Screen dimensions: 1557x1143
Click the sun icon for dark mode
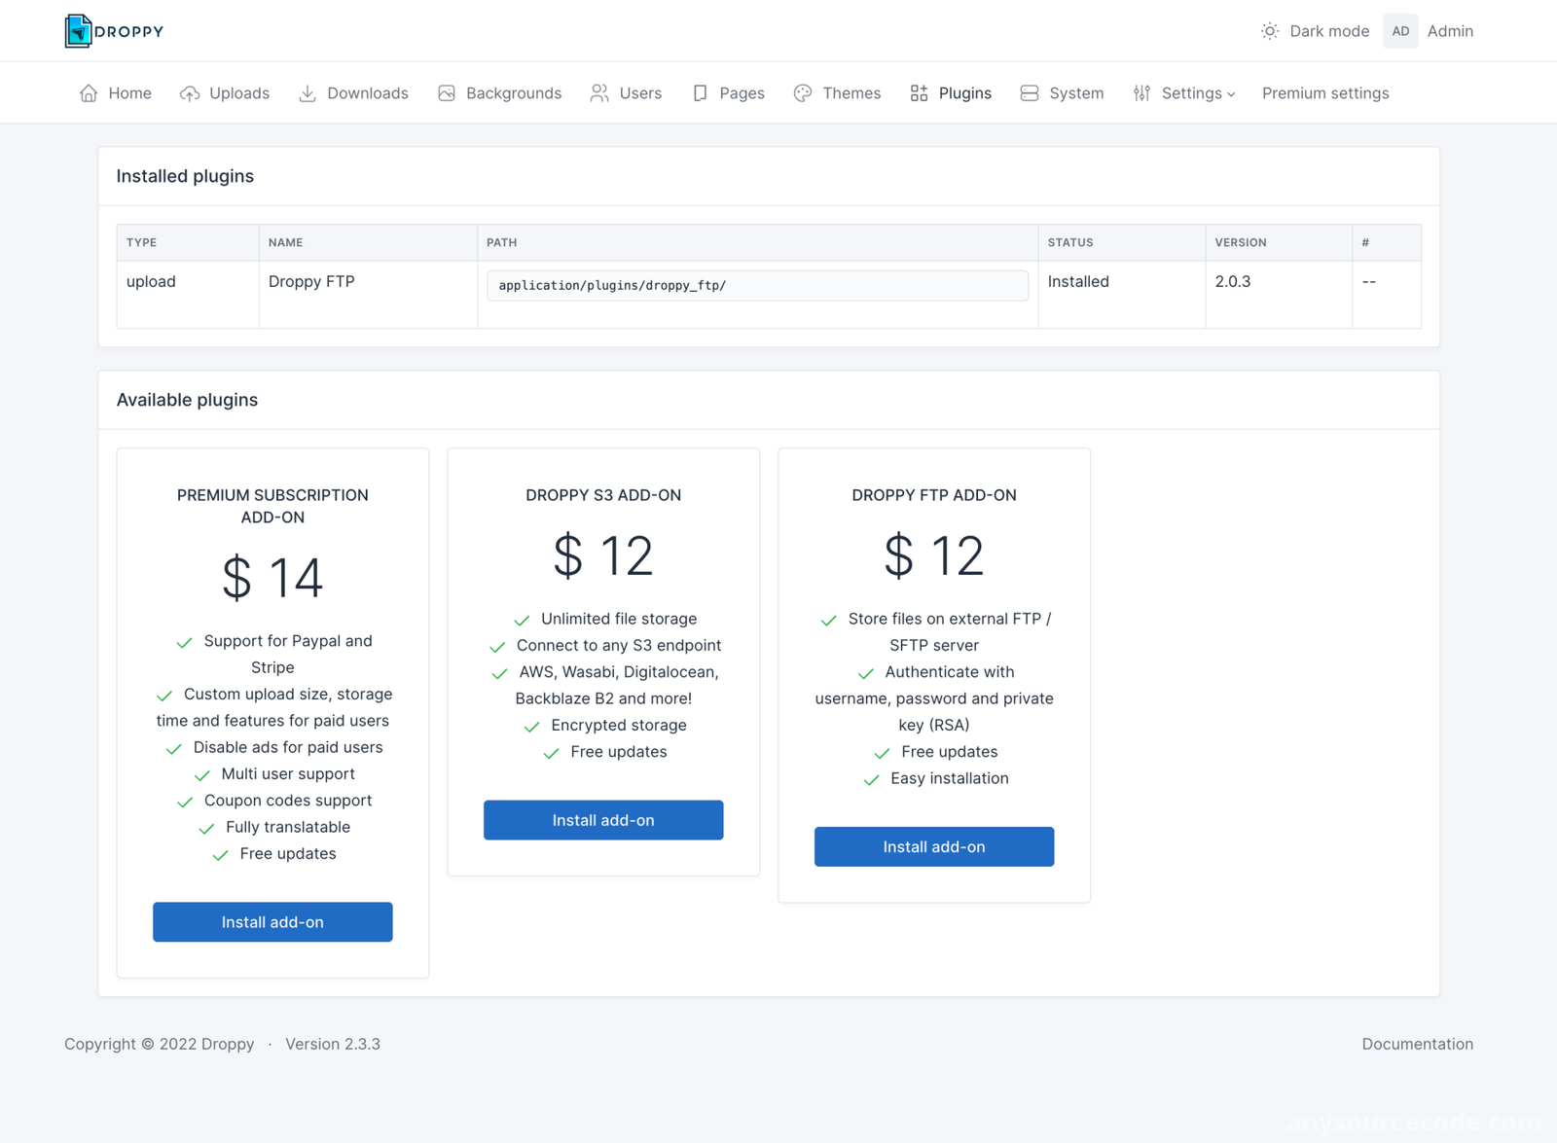[x=1270, y=31]
